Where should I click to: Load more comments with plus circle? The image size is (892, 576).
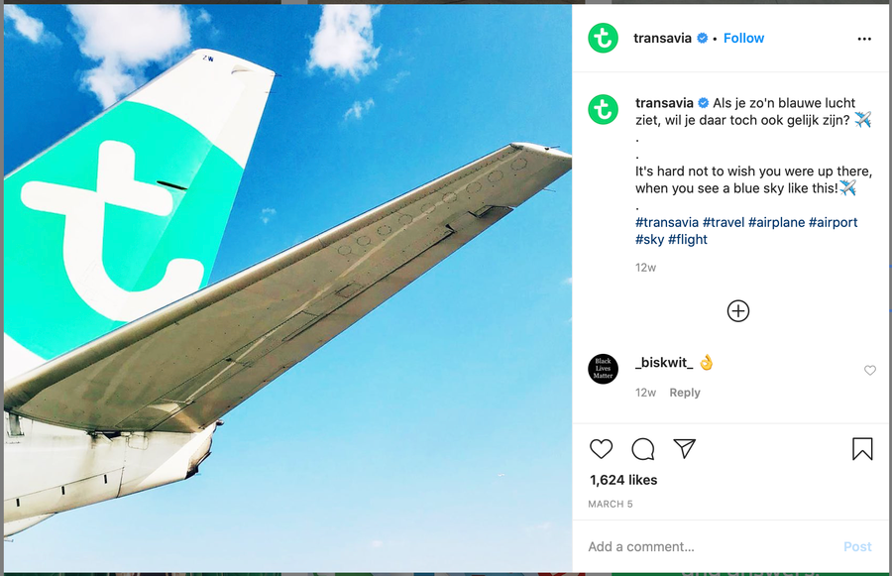(x=738, y=311)
